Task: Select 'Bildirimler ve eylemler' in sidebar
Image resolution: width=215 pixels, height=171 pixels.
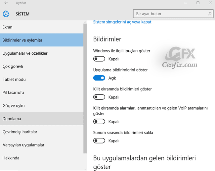Action: point(42,40)
